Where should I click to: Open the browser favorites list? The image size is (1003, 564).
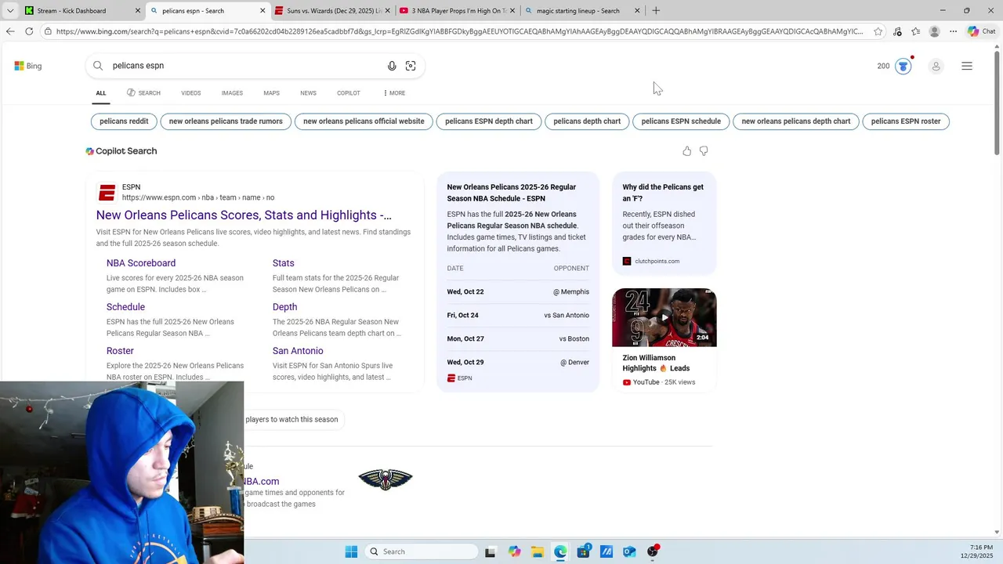[916, 31]
